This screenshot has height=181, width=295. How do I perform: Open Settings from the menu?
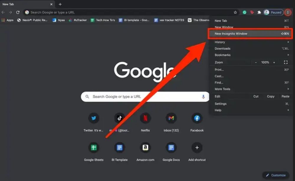[251, 104]
